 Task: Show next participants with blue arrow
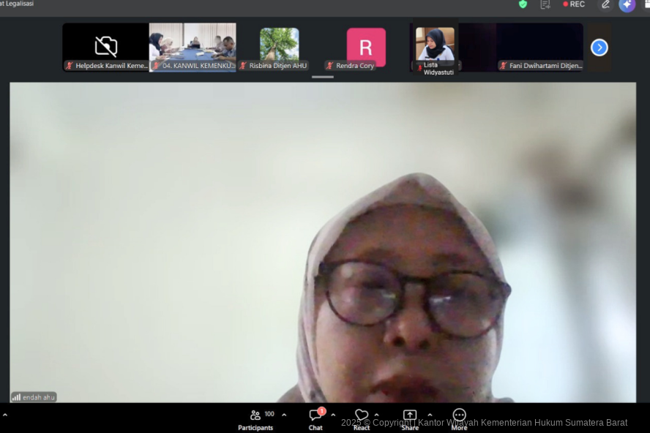coord(599,48)
